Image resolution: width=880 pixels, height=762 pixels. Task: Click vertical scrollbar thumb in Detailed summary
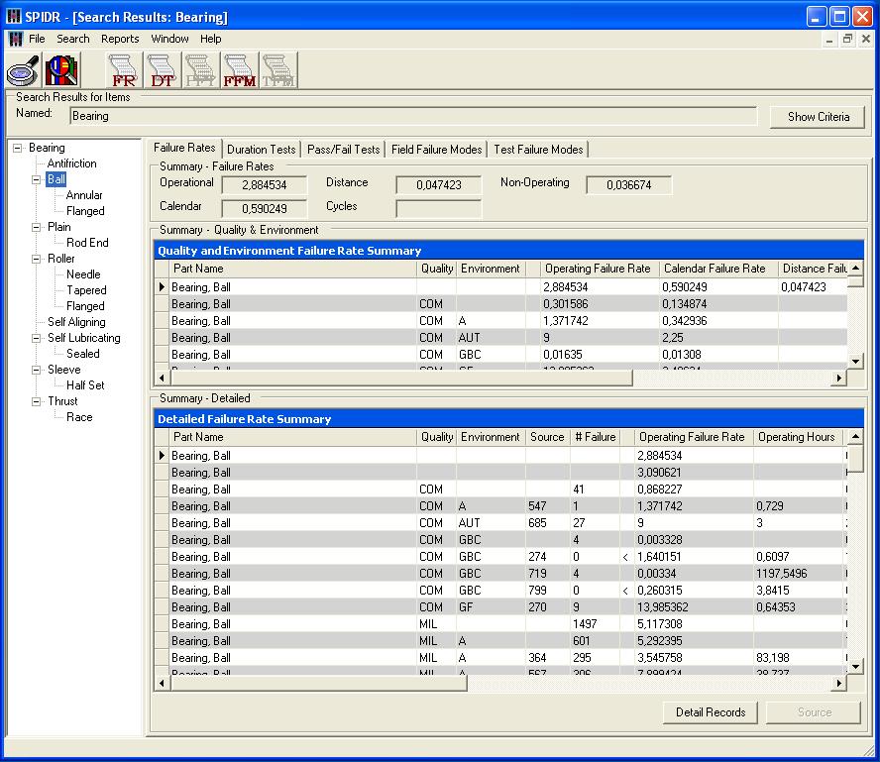(855, 459)
